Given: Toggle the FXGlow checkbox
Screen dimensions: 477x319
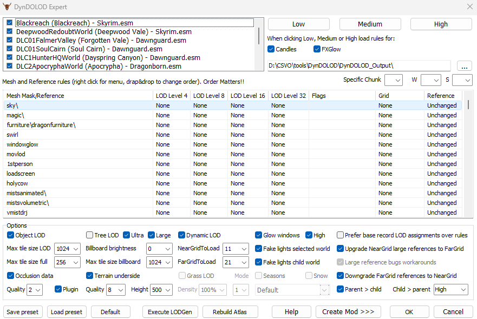Looking at the screenshot, I should click(x=317, y=49).
